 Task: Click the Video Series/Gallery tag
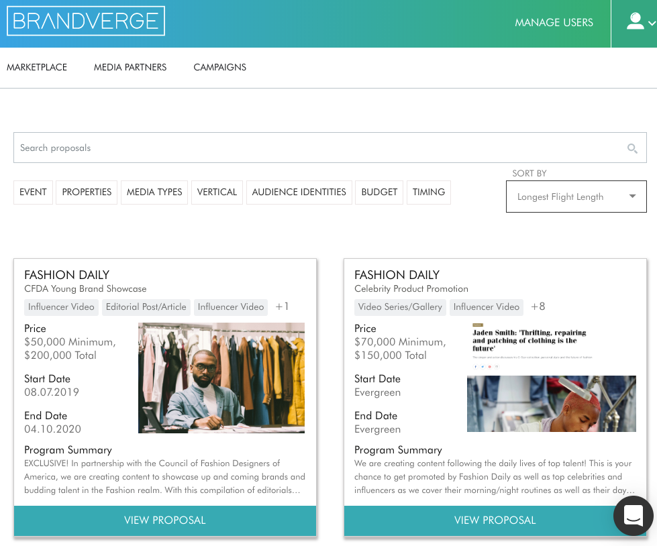click(400, 307)
